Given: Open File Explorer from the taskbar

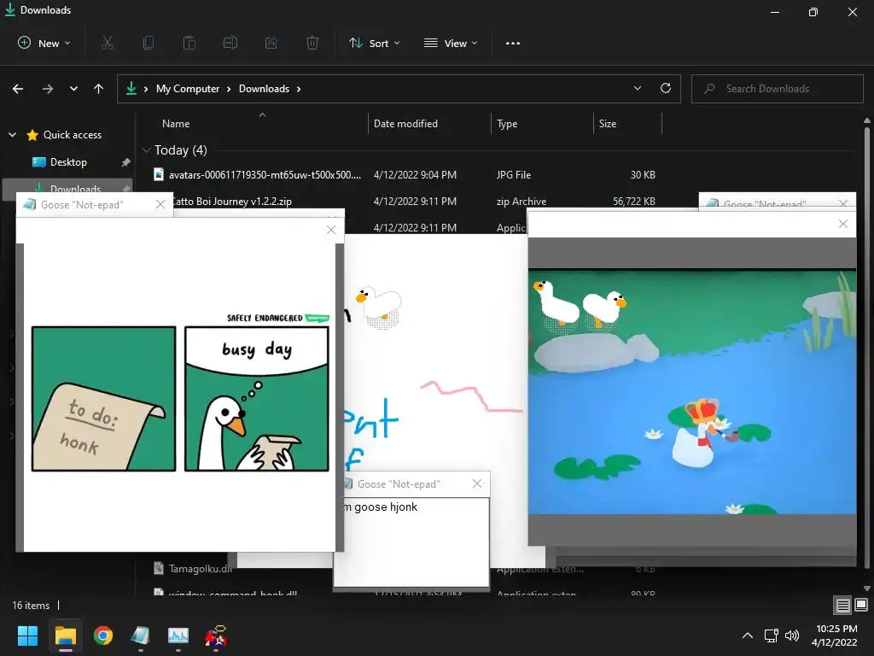Looking at the screenshot, I should pyautogui.click(x=65, y=635).
